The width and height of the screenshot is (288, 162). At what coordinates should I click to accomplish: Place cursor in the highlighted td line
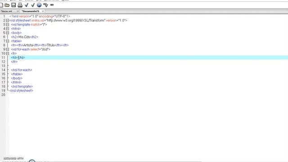148,58
